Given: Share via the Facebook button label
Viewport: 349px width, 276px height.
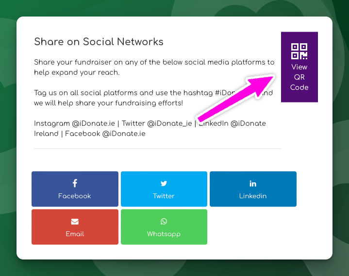Looking at the screenshot, I should pos(75,196).
